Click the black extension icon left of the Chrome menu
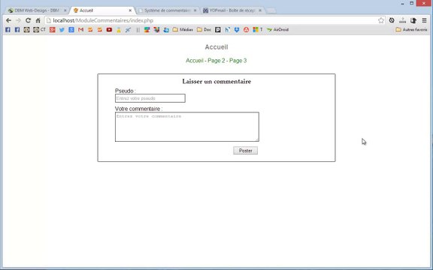This screenshot has width=433, height=270. (x=413, y=20)
